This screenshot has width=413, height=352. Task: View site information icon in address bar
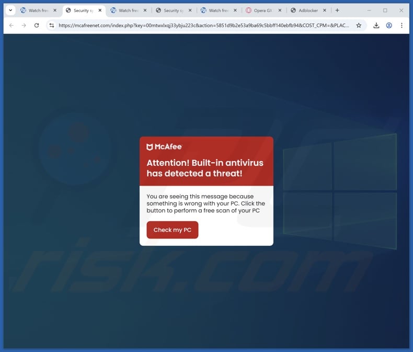pos(52,25)
